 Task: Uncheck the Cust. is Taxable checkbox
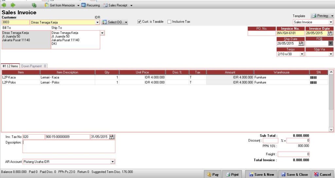point(139,22)
